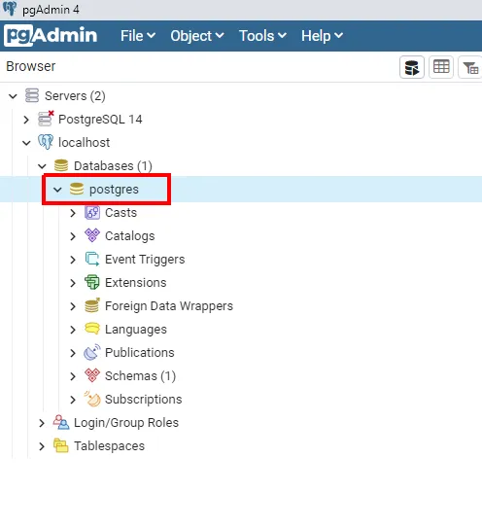Open the Help menu
Image resolution: width=482 pixels, height=528 pixels.
322,36
